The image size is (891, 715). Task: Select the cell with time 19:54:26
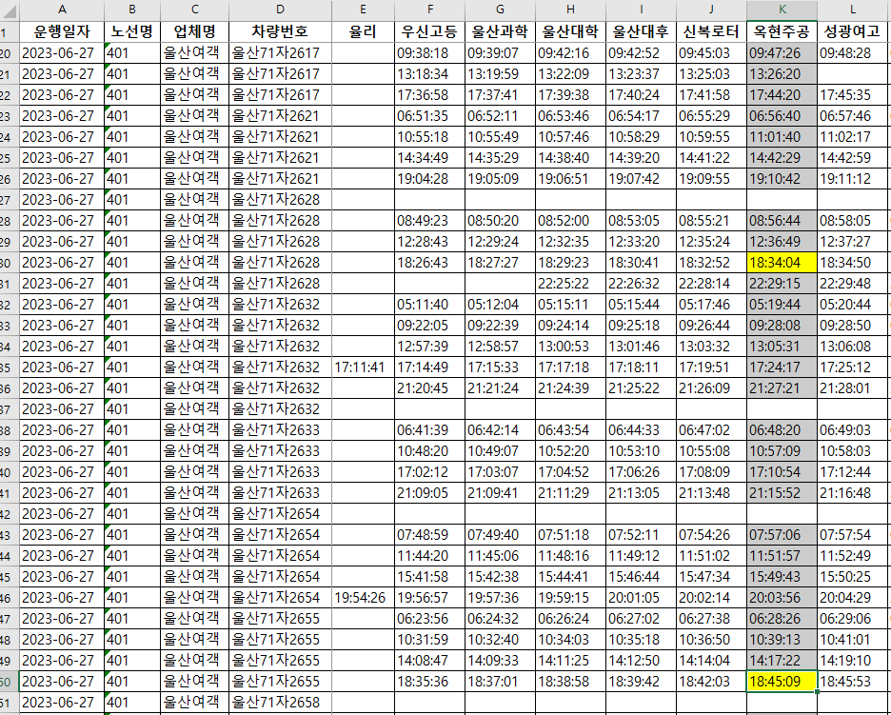click(362, 597)
